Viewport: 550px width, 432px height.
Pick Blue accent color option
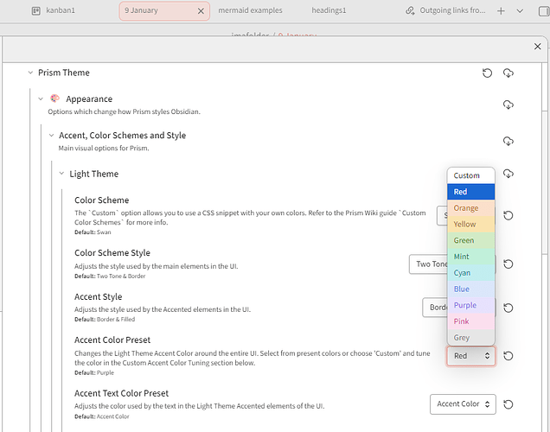pyautogui.click(x=471, y=289)
